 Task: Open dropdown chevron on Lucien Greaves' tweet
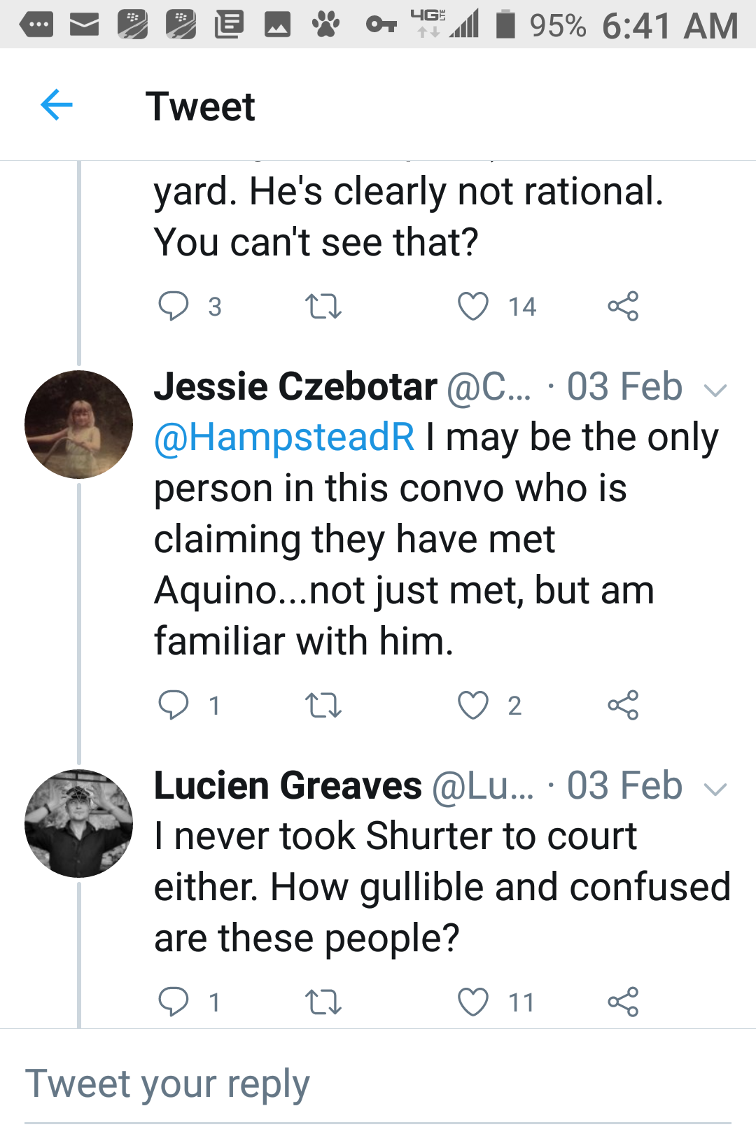tap(715, 790)
